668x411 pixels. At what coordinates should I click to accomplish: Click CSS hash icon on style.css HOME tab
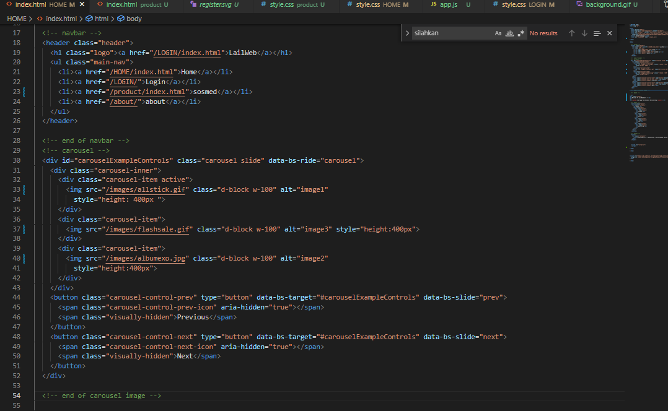coord(349,4)
